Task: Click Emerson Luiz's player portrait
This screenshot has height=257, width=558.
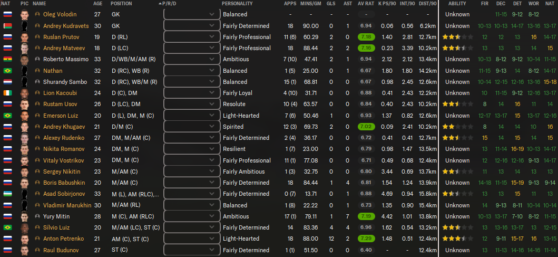Action: (x=24, y=116)
